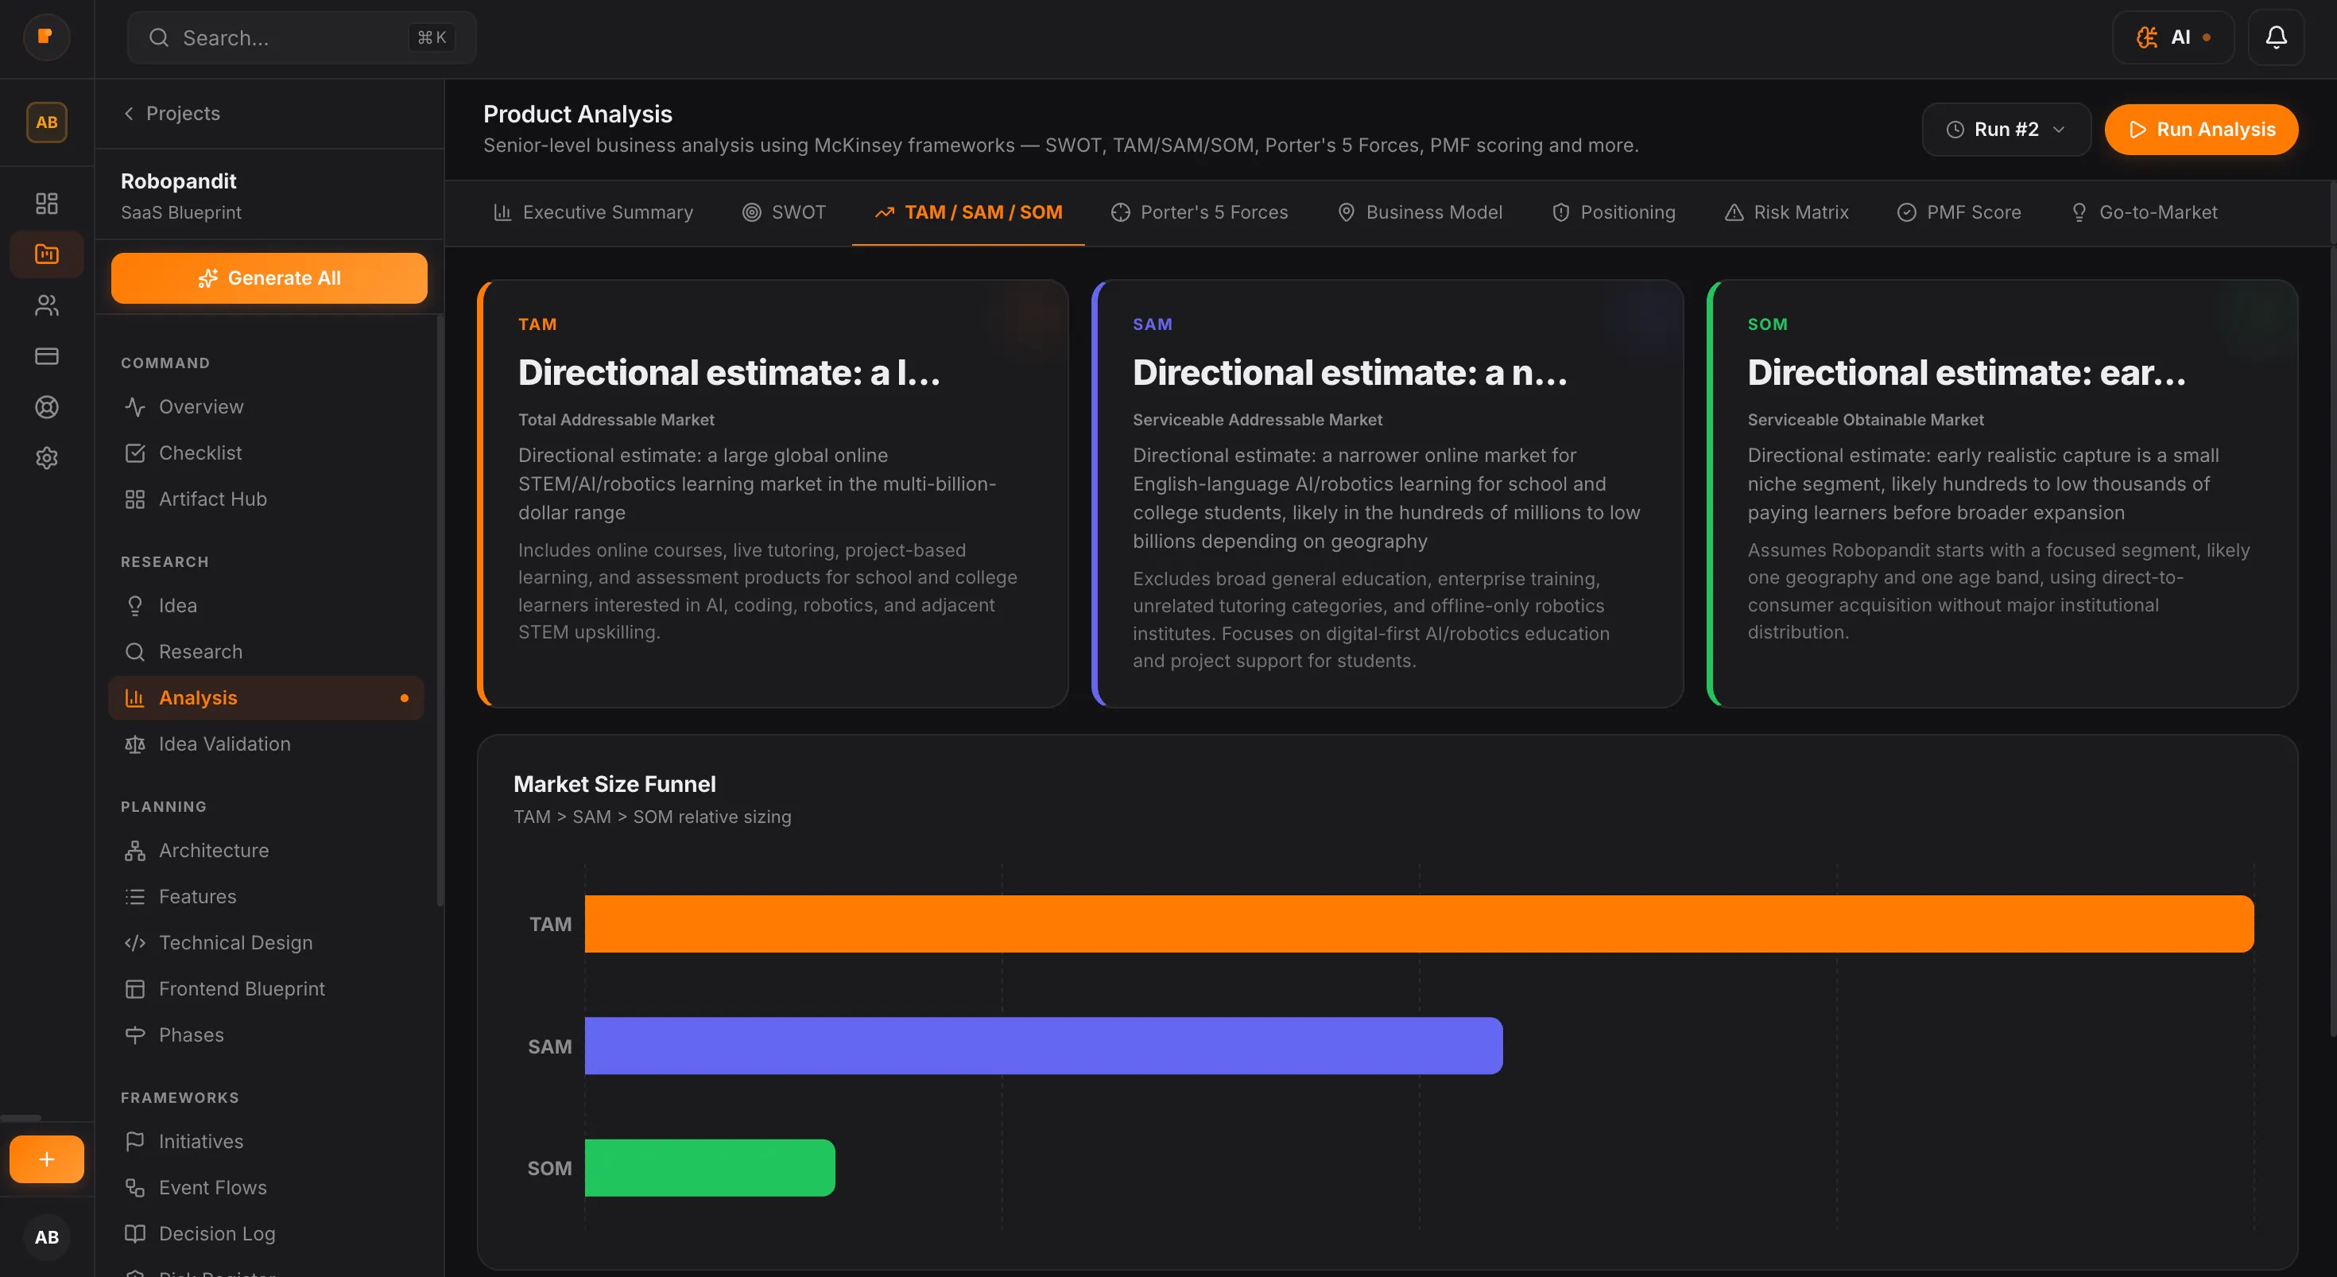
Task: Click the ⌘K shortcut badge
Action: [x=432, y=37]
